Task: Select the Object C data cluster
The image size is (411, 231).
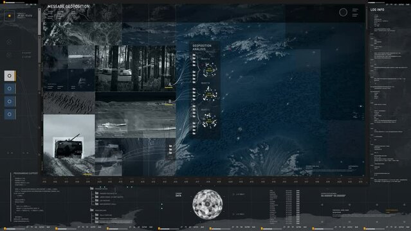Action: (x=210, y=121)
